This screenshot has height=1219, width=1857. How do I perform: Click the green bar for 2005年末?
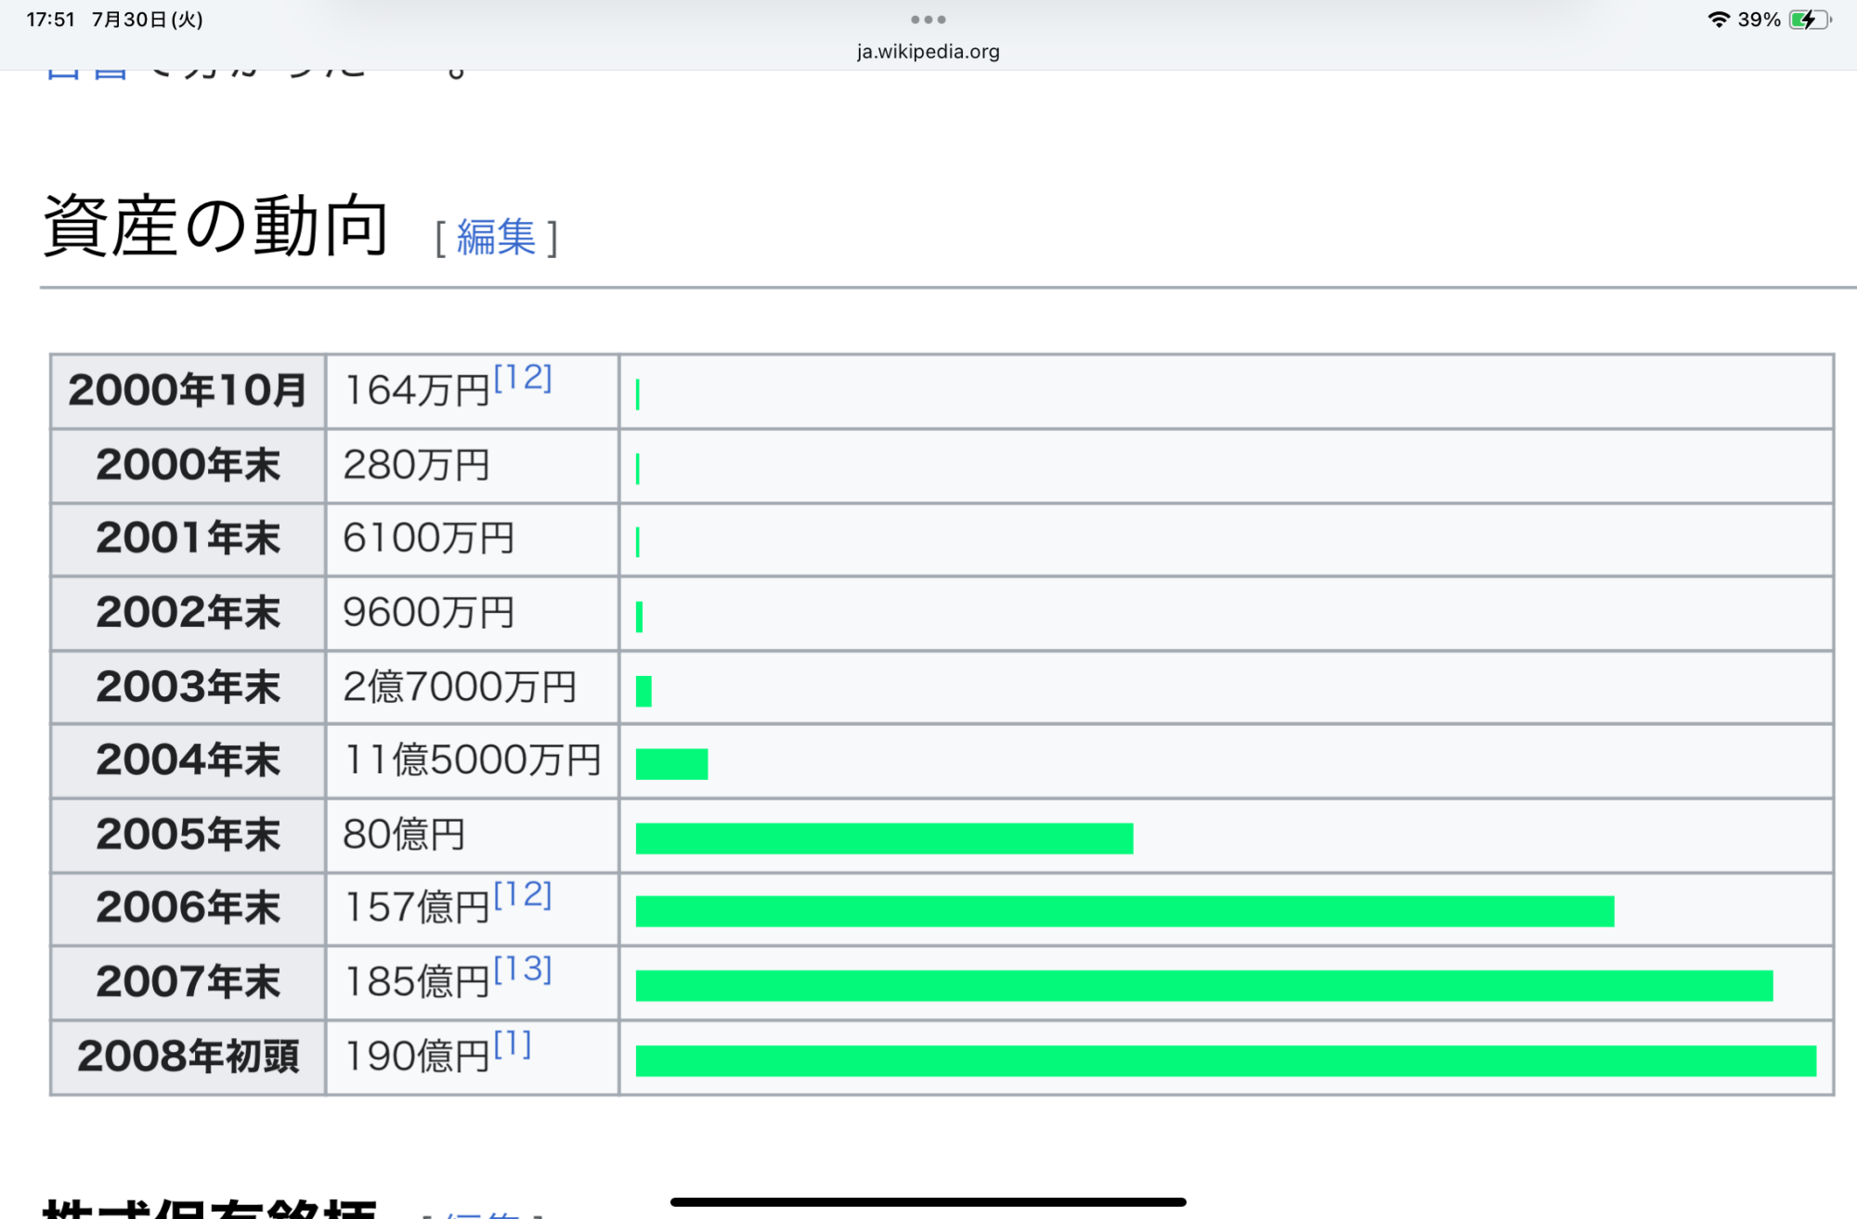[883, 837]
